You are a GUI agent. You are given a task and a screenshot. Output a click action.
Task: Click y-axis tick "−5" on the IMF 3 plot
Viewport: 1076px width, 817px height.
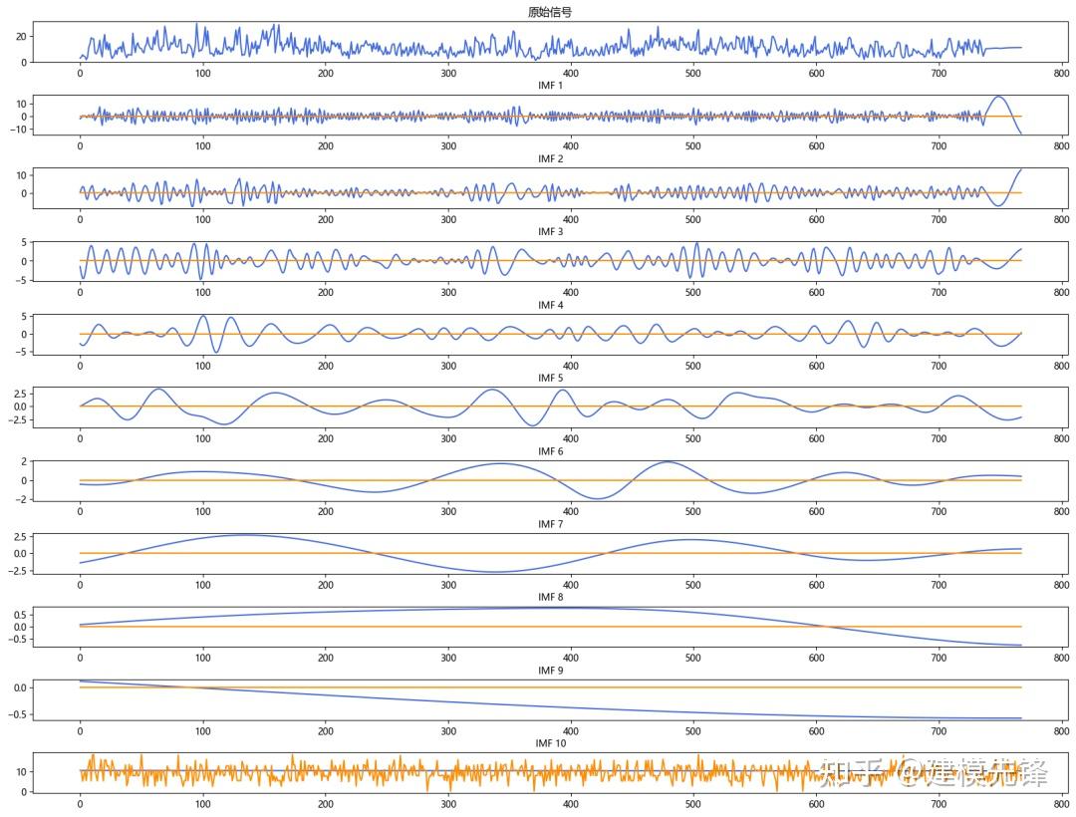coord(21,280)
